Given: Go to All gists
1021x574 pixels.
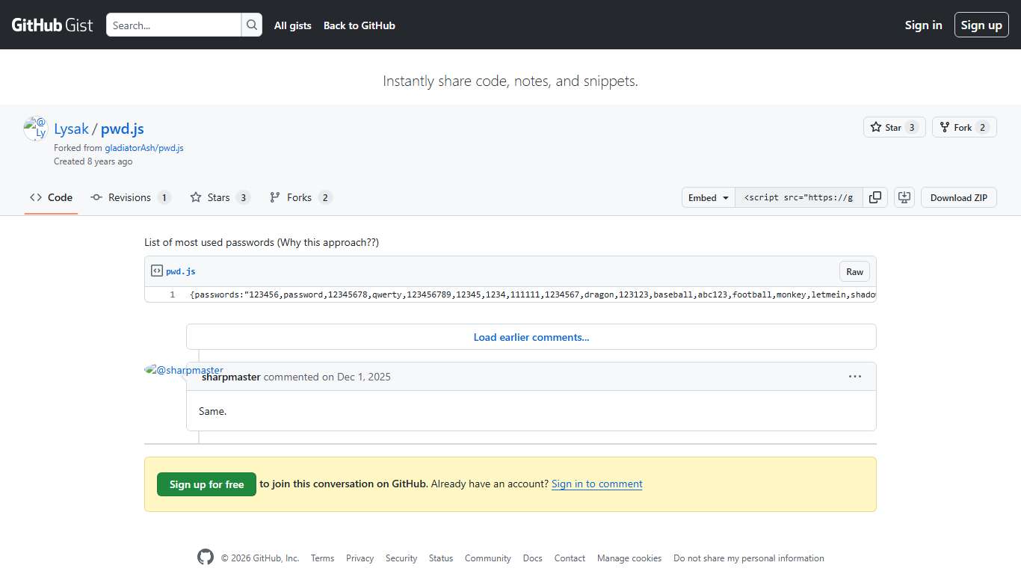Looking at the screenshot, I should [x=292, y=25].
